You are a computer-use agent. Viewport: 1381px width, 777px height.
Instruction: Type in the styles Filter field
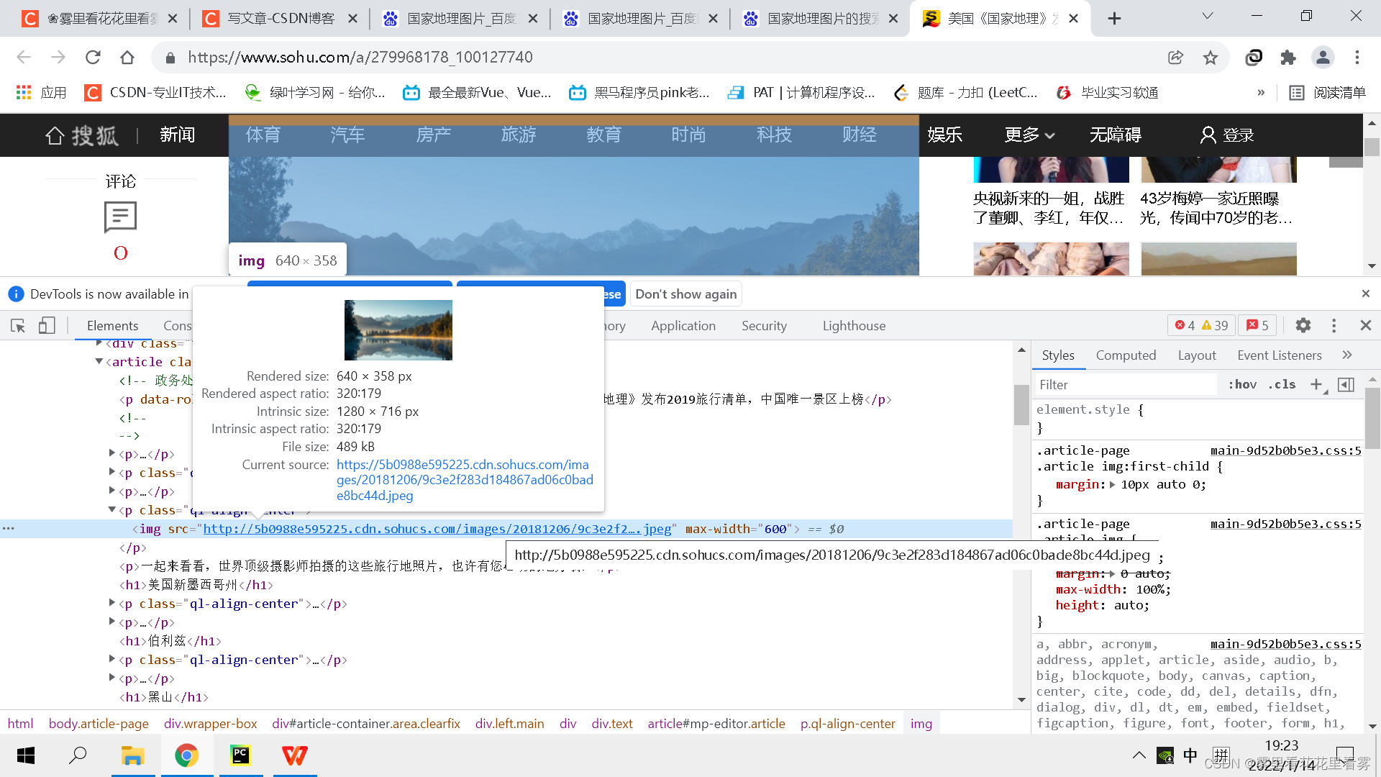pos(1122,384)
